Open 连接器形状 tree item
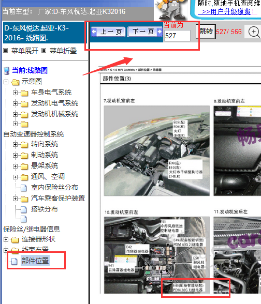 (38, 239)
